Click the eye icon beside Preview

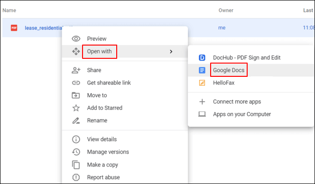[x=76, y=38]
